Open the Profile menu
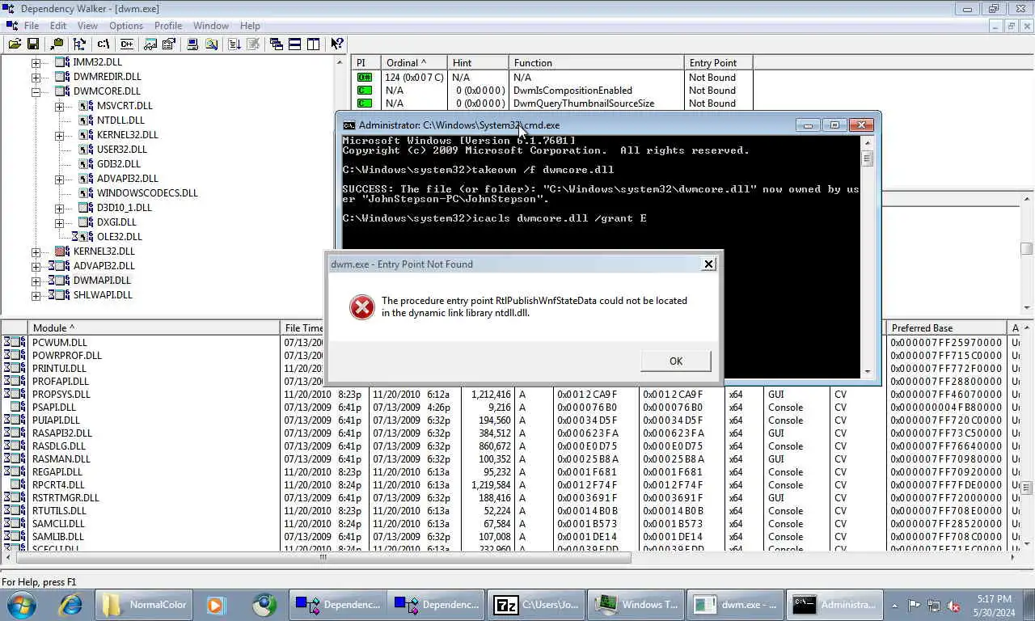 (x=168, y=26)
